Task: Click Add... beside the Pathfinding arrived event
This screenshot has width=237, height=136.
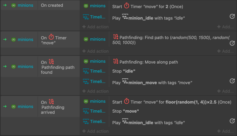Action: (225, 131)
